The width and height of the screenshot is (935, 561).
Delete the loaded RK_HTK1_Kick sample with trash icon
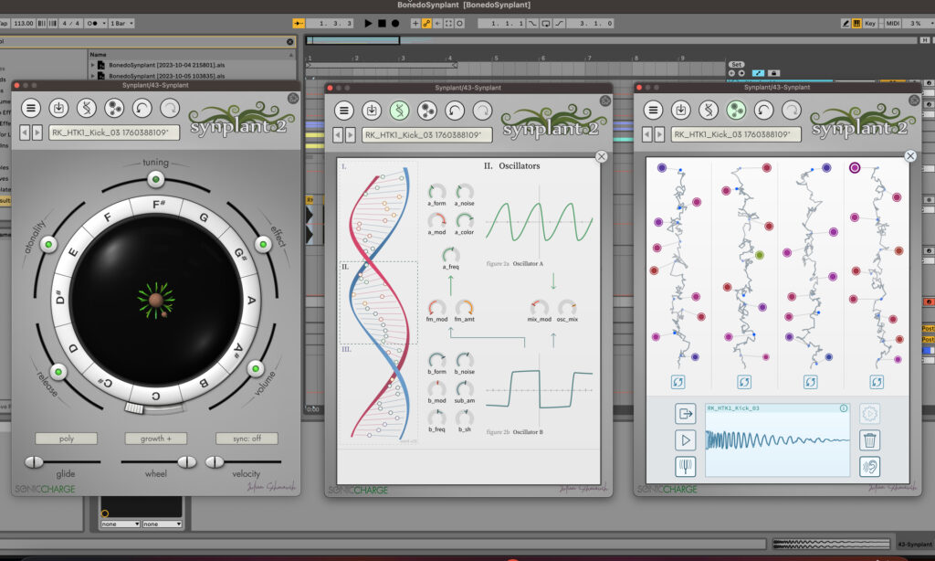coord(868,440)
